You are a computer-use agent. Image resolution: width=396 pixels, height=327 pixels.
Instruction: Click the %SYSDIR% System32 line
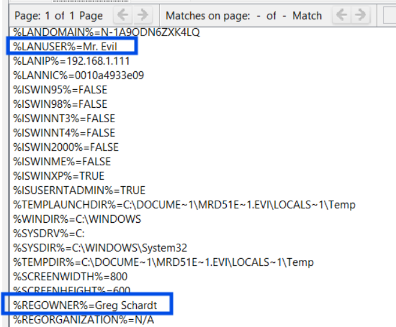pos(92,248)
